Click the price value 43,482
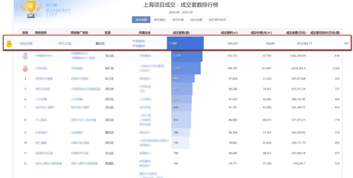 (x=267, y=99)
